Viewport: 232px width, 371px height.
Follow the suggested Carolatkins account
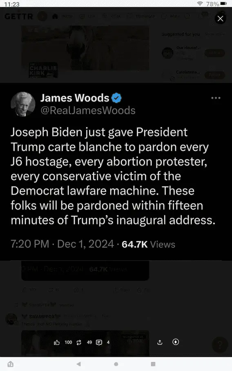214,75
